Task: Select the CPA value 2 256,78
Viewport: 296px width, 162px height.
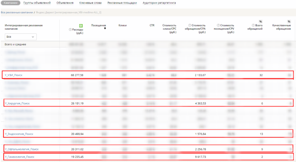Action: click(x=200, y=149)
